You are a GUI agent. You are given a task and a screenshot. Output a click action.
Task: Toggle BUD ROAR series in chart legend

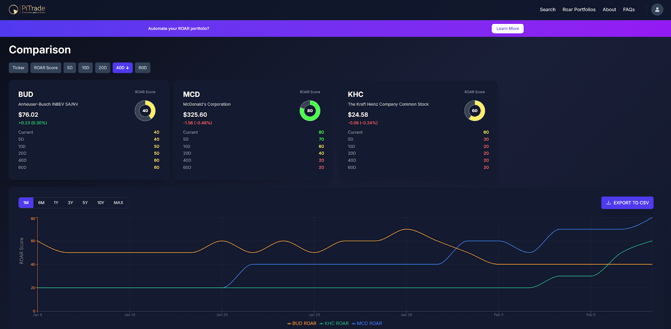(302, 324)
